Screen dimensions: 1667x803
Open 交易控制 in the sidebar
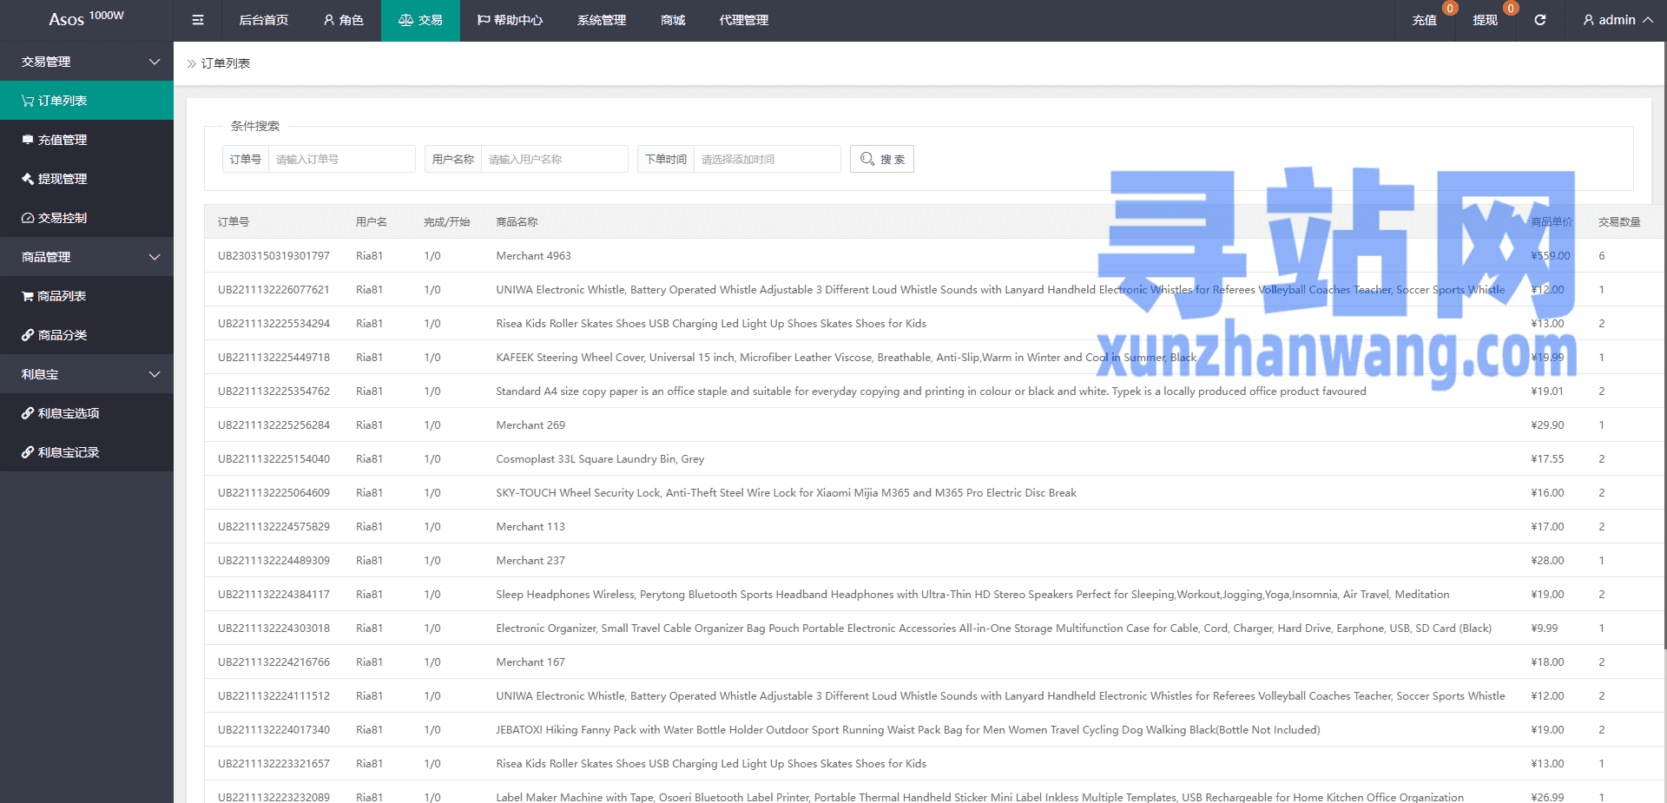click(87, 218)
